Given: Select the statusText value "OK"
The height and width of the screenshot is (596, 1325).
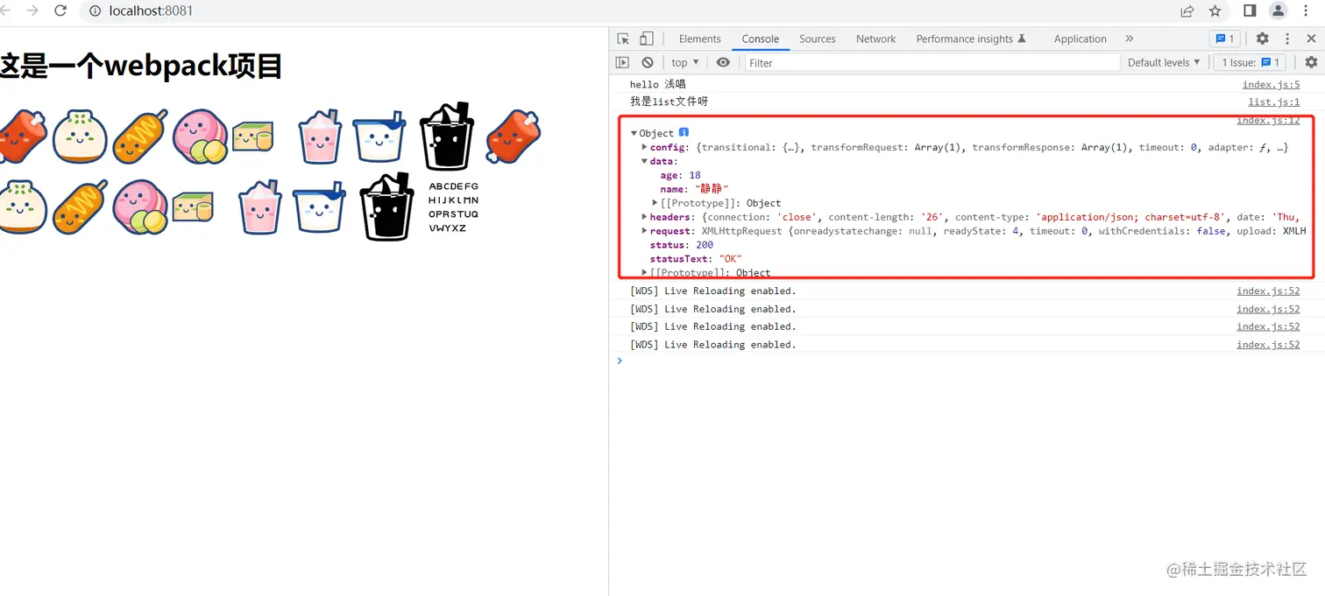Looking at the screenshot, I should click(x=731, y=259).
